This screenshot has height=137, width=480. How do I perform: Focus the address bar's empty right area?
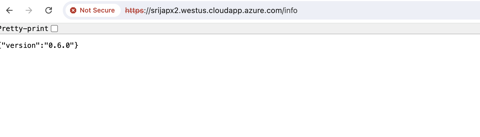point(388,10)
